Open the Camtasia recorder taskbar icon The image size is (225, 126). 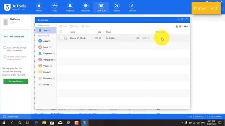pos(77,123)
